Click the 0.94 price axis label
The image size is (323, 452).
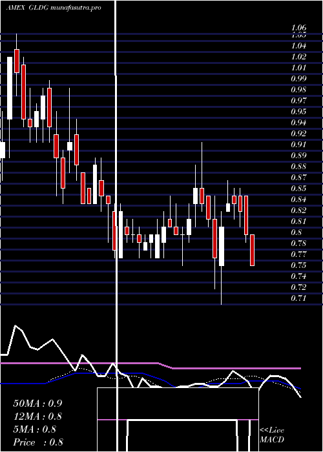(x=298, y=123)
